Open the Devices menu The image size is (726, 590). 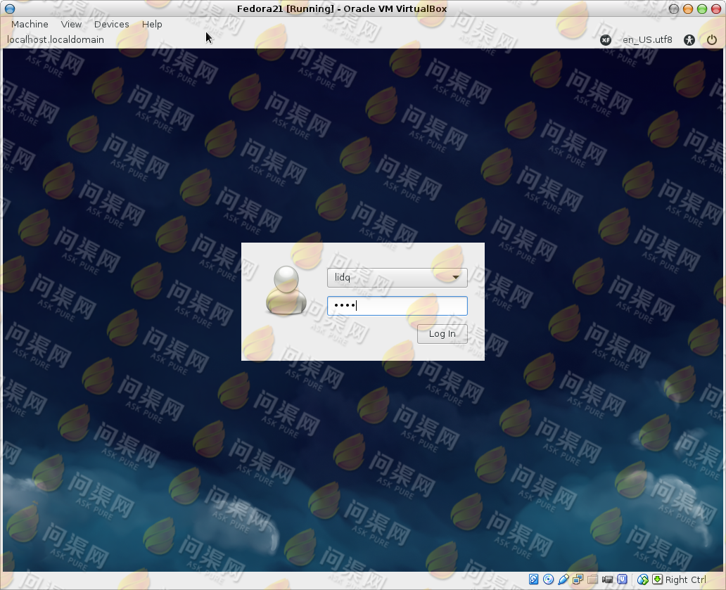click(112, 24)
